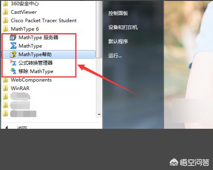Screen dimensions: 213x170
Task: Open the 运行... dialog link
Action: tap(115, 56)
